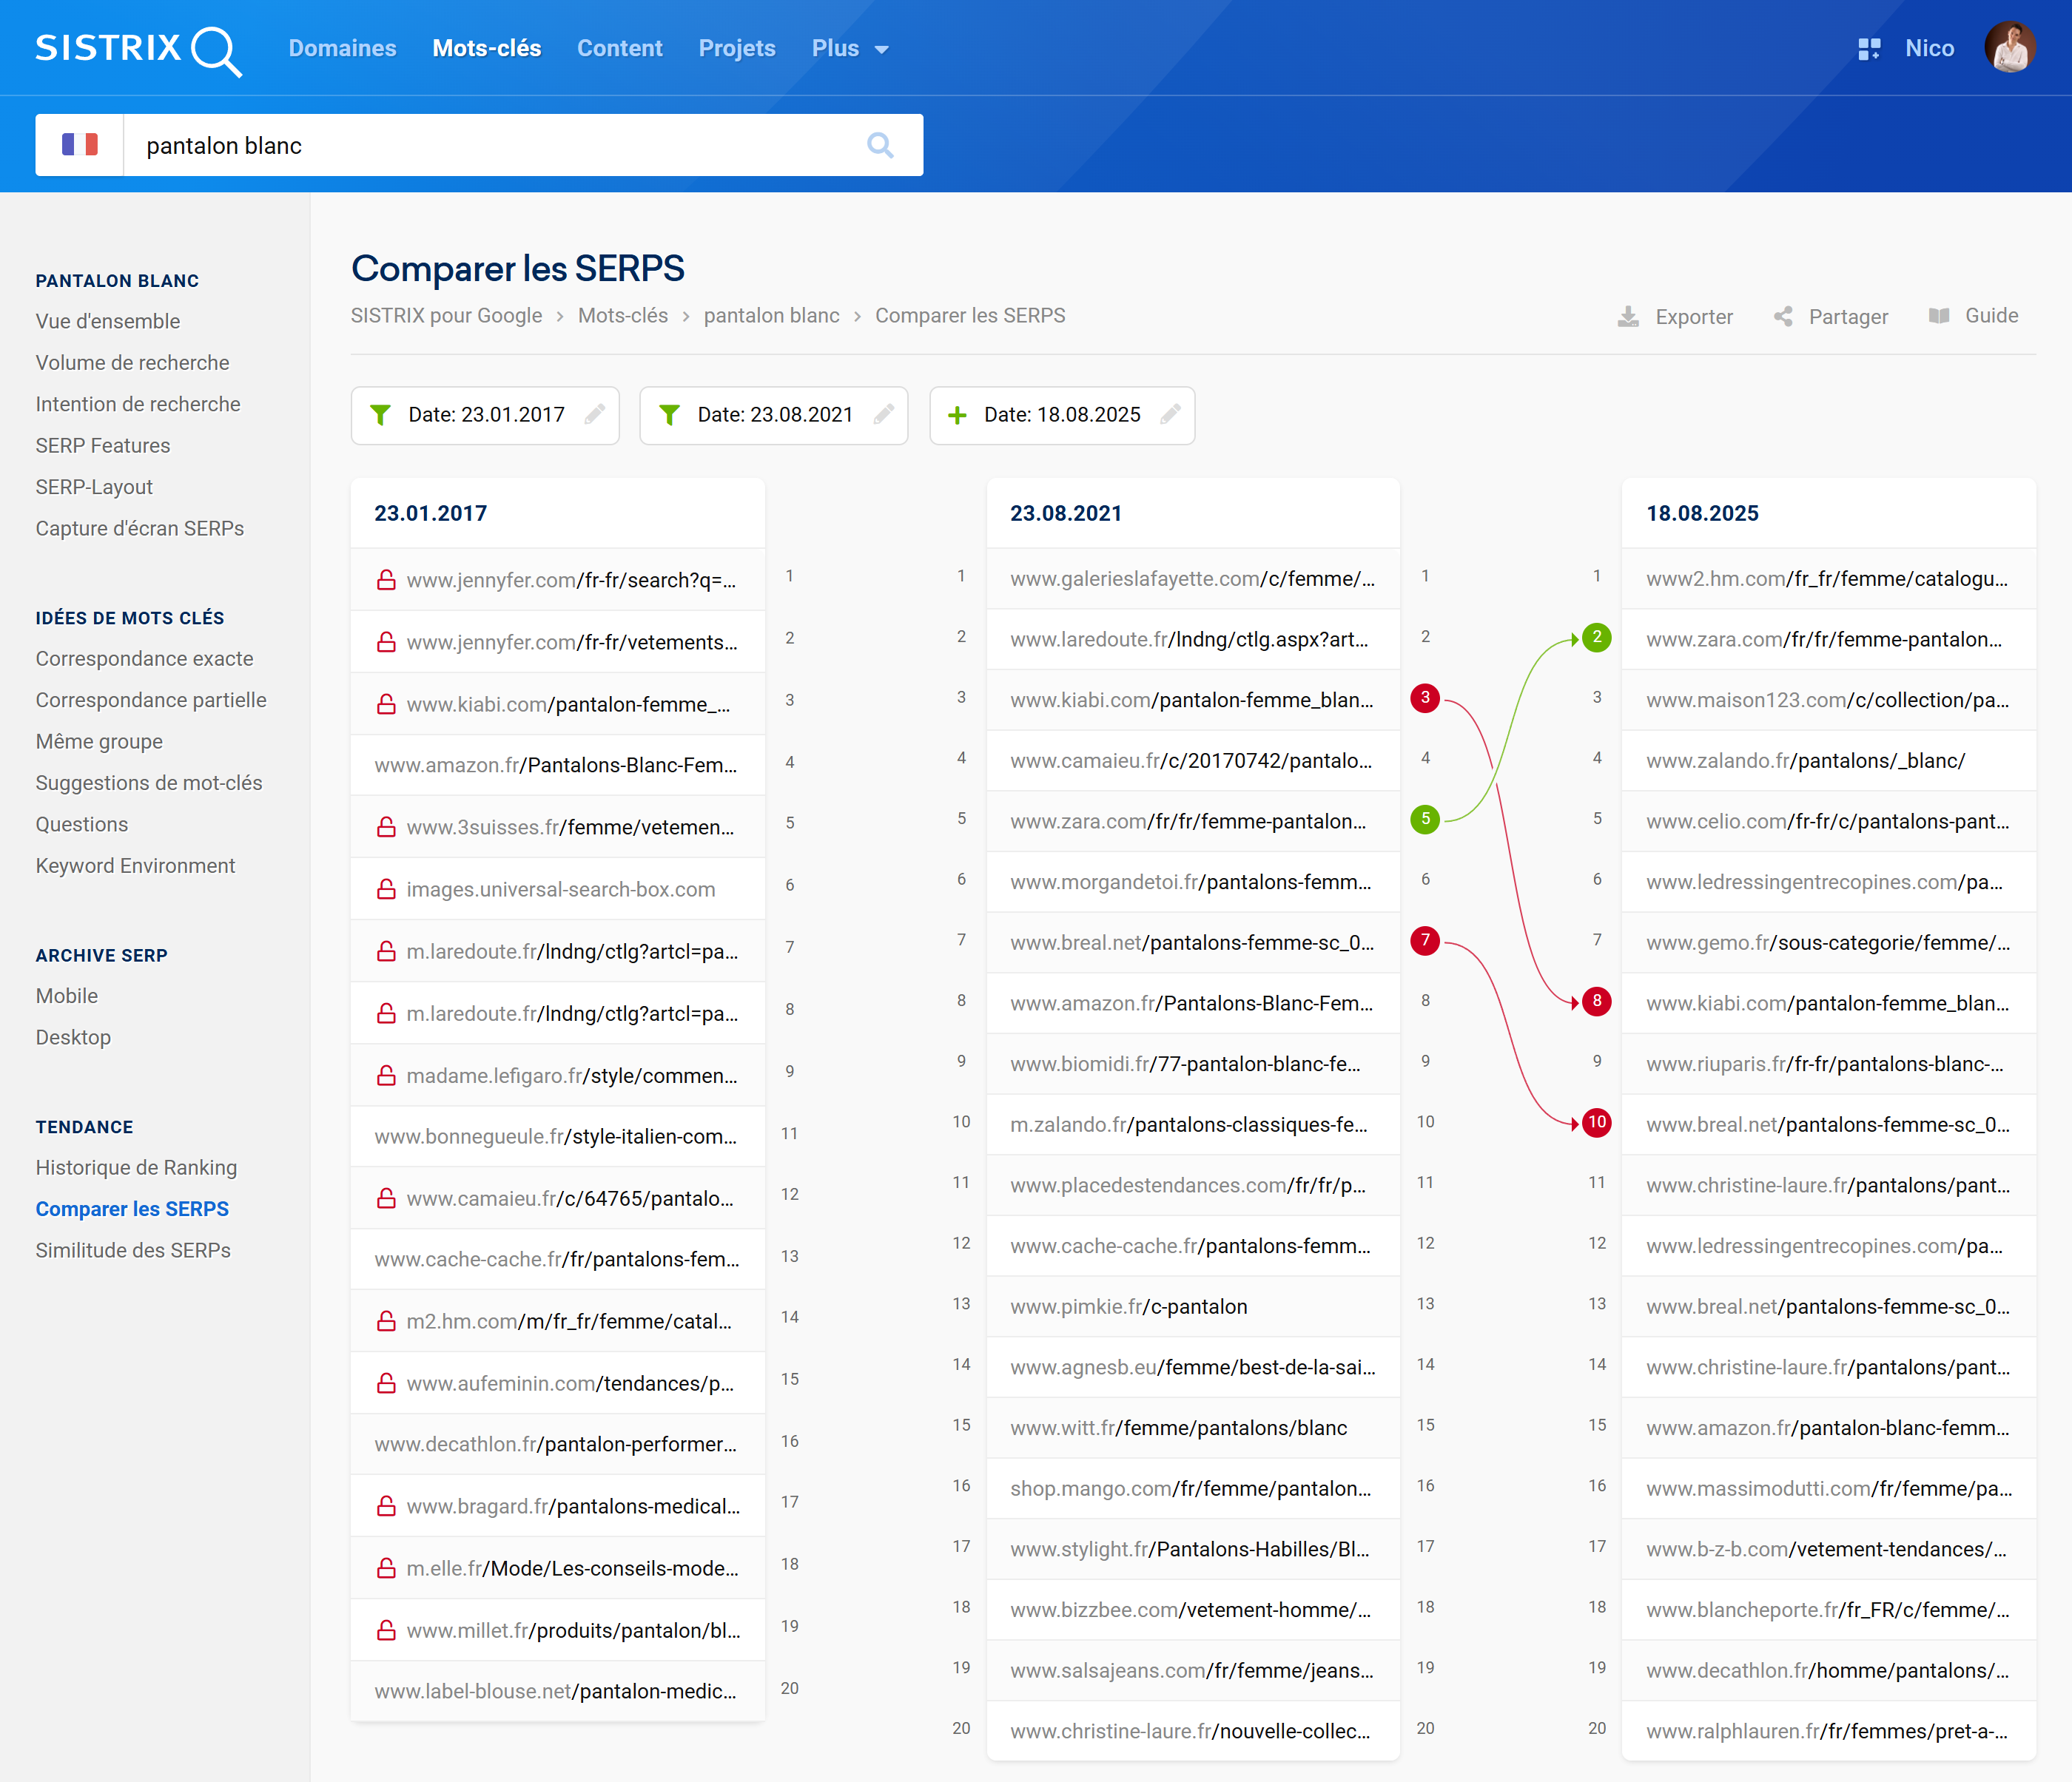Viewport: 2072px width, 1782px height.
Task: Open the Domaines menu
Action: pos(342,48)
